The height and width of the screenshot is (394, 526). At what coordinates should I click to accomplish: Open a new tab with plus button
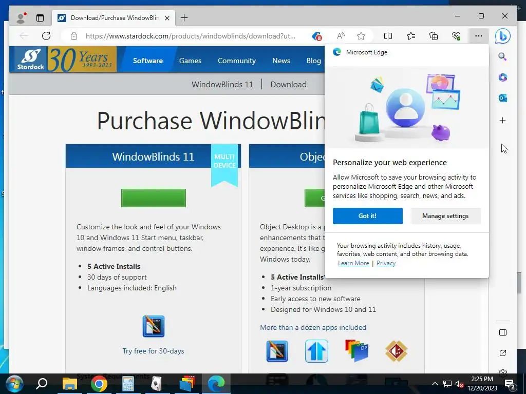184,18
